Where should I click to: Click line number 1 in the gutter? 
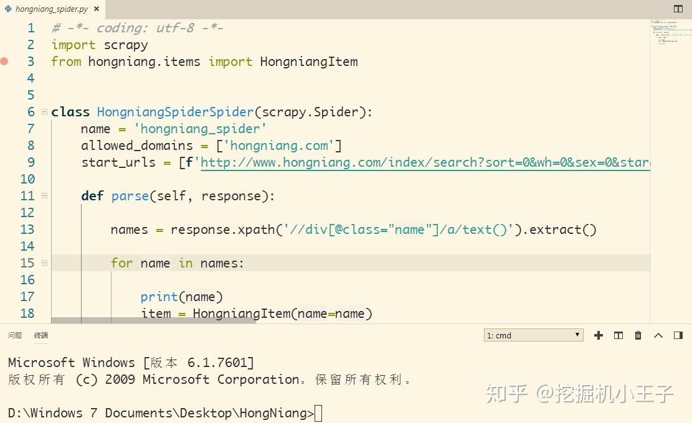(x=31, y=28)
